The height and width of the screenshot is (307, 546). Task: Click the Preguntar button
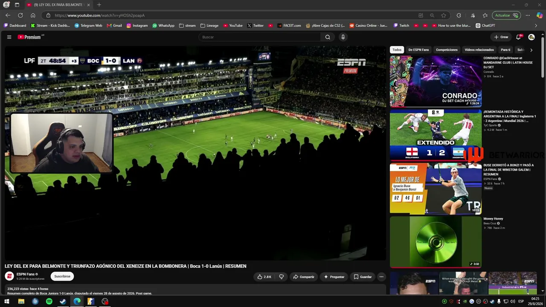334,277
